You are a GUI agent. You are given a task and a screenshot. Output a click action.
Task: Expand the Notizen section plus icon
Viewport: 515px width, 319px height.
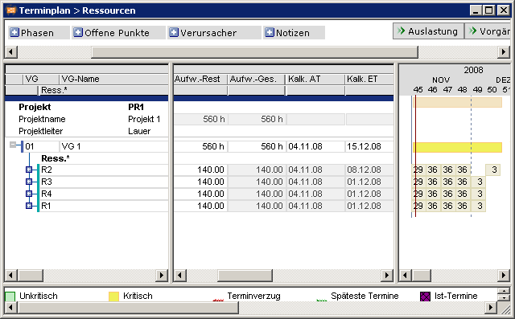(x=270, y=32)
